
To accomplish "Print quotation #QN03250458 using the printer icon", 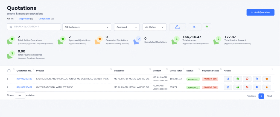I will pyautogui.click(x=238, y=79).
